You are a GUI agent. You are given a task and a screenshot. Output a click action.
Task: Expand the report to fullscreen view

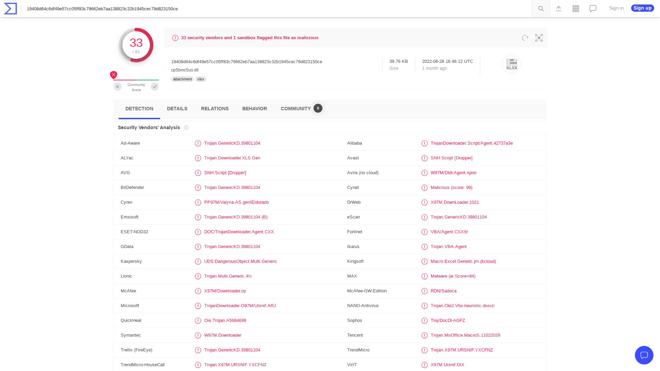pos(539,38)
